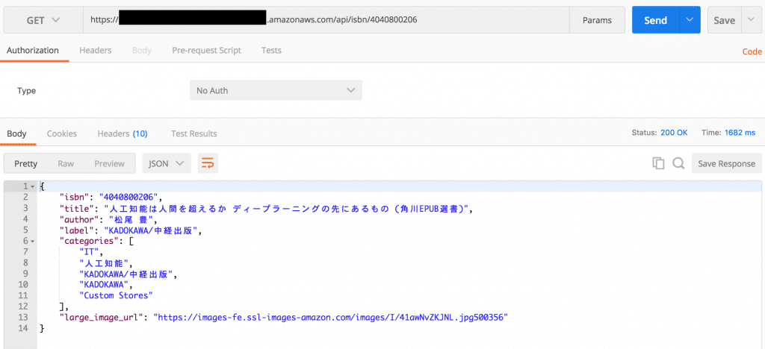
Task: Open the Test Results tab
Action: [193, 133]
